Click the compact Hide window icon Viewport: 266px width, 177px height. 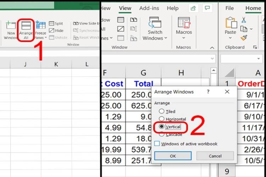click(121, 29)
